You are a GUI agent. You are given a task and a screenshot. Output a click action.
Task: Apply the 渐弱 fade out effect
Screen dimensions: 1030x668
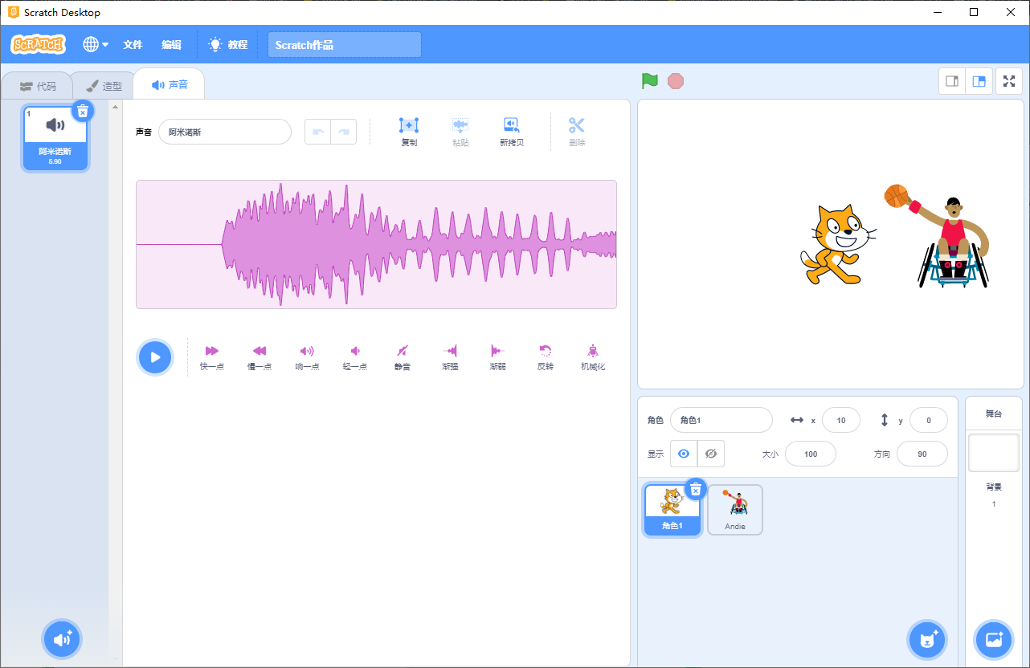click(x=497, y=357)
